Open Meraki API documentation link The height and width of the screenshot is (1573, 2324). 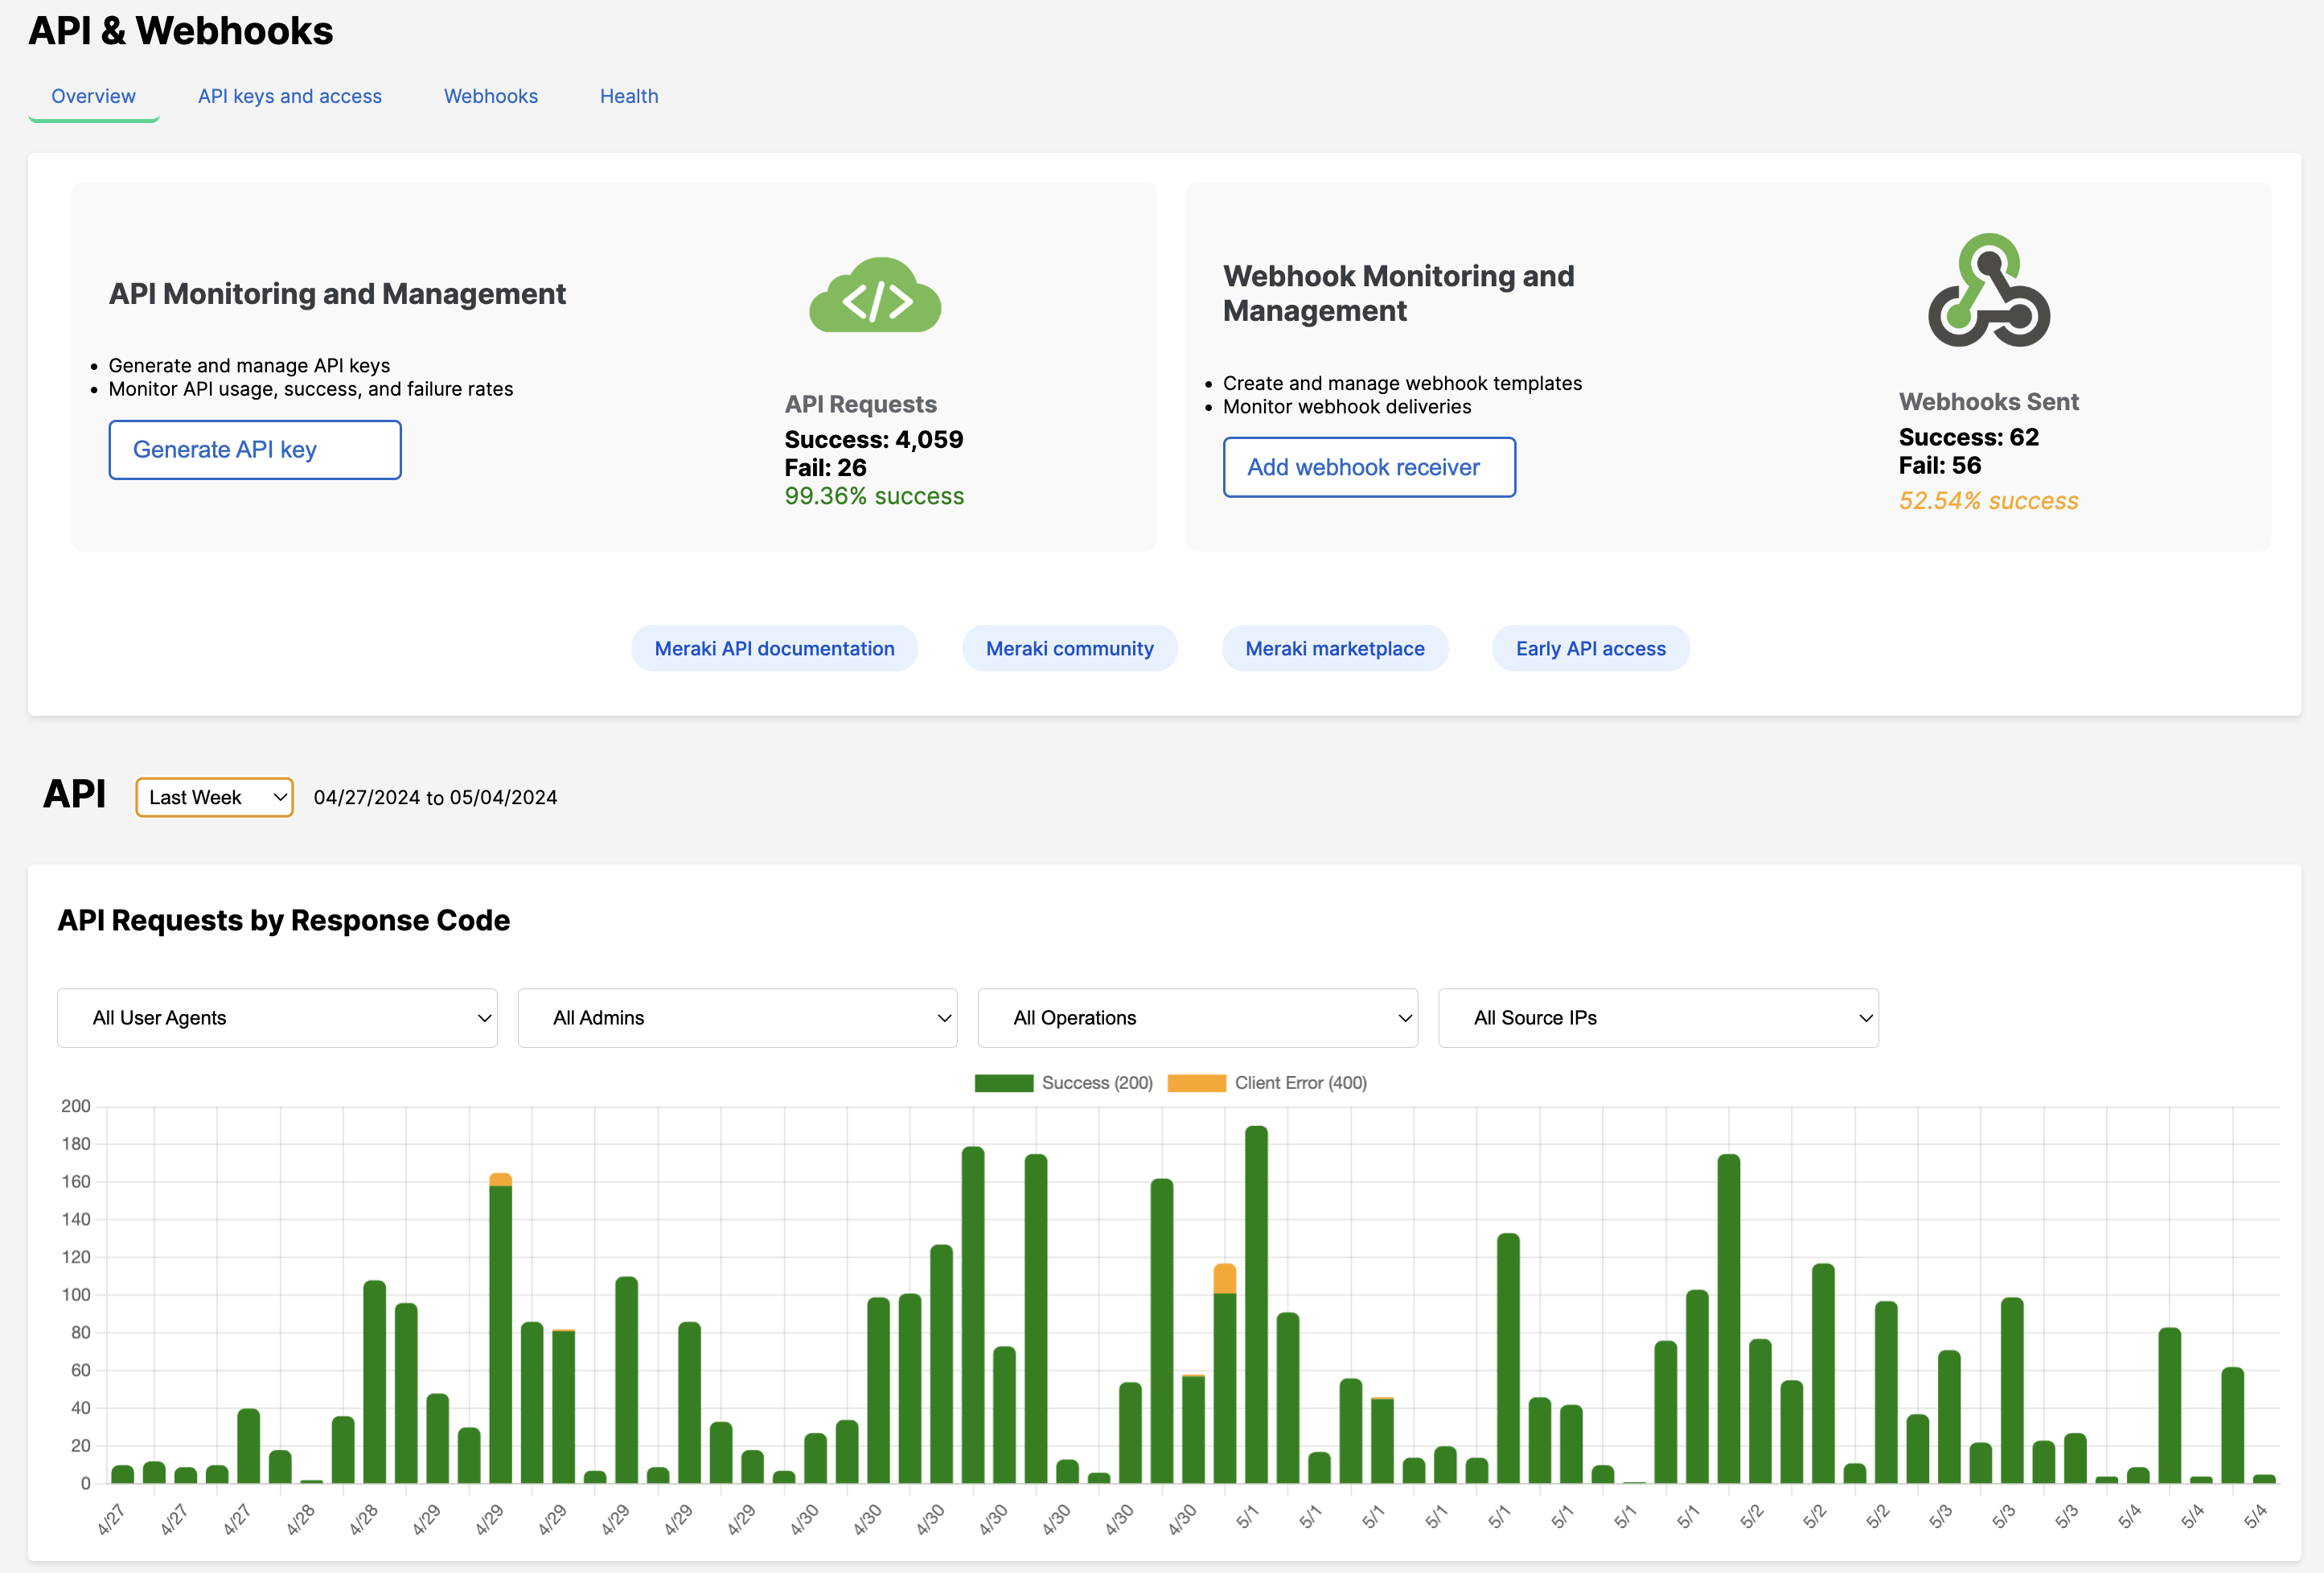(x=774, y=648)
